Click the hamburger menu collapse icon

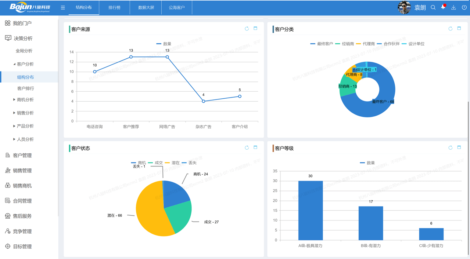[63, 8]
